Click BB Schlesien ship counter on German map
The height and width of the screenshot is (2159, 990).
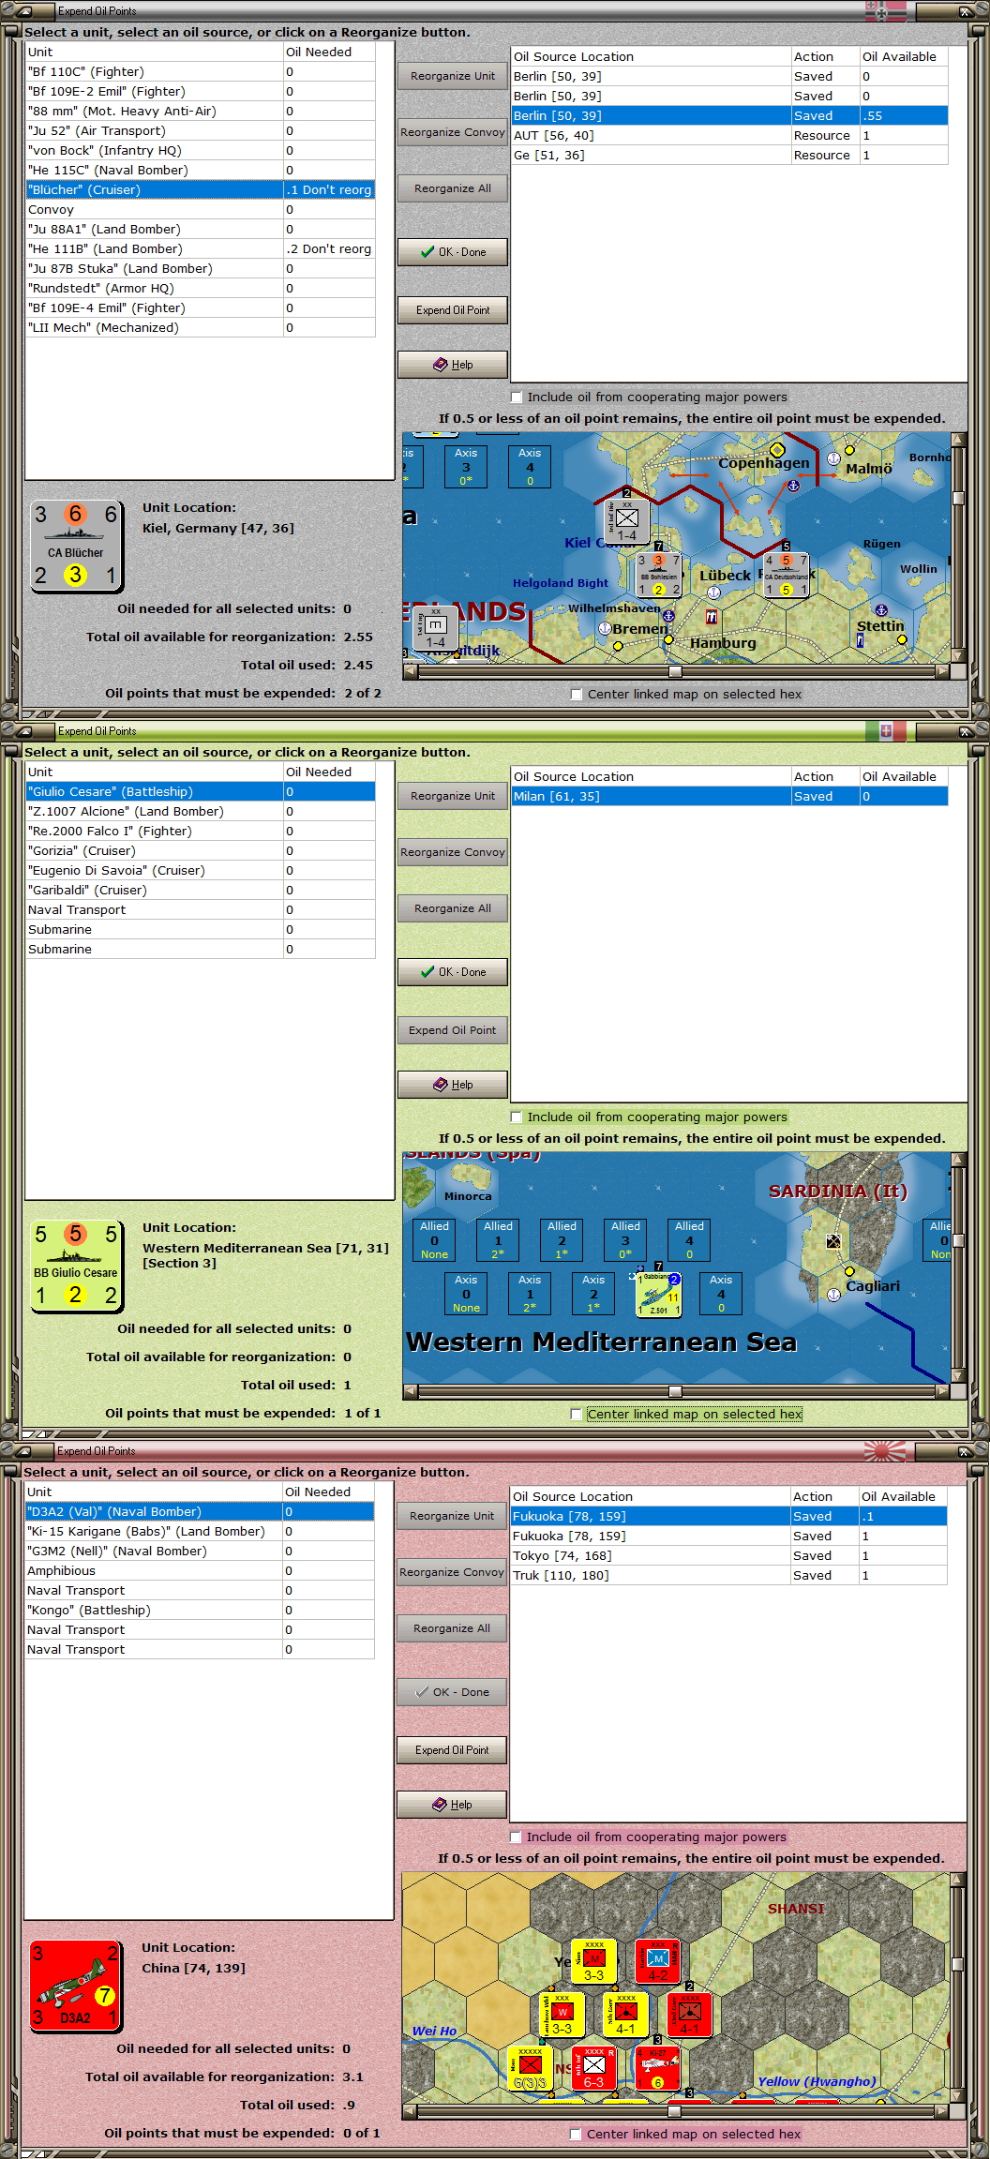(659, 575)
